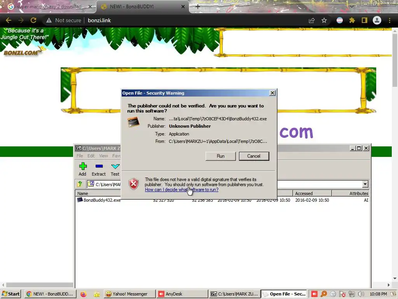
Task: Sort 7-Zip list by Attributes column
Action: tap(351, 193)
